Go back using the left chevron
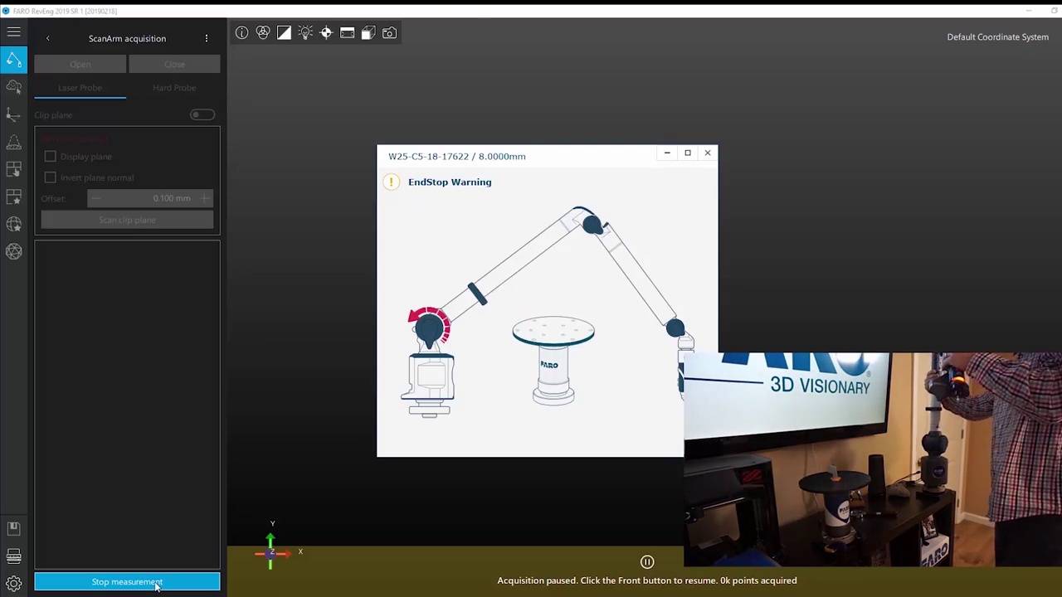1062x597 pixels. pos(47,38)
